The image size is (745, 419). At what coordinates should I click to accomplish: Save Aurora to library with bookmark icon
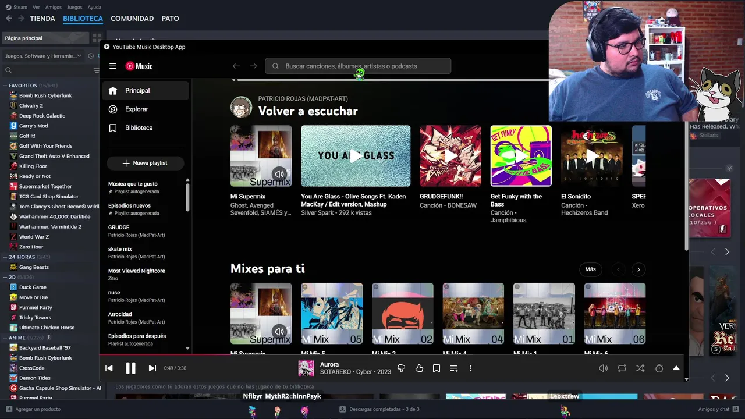pos(437,368)
